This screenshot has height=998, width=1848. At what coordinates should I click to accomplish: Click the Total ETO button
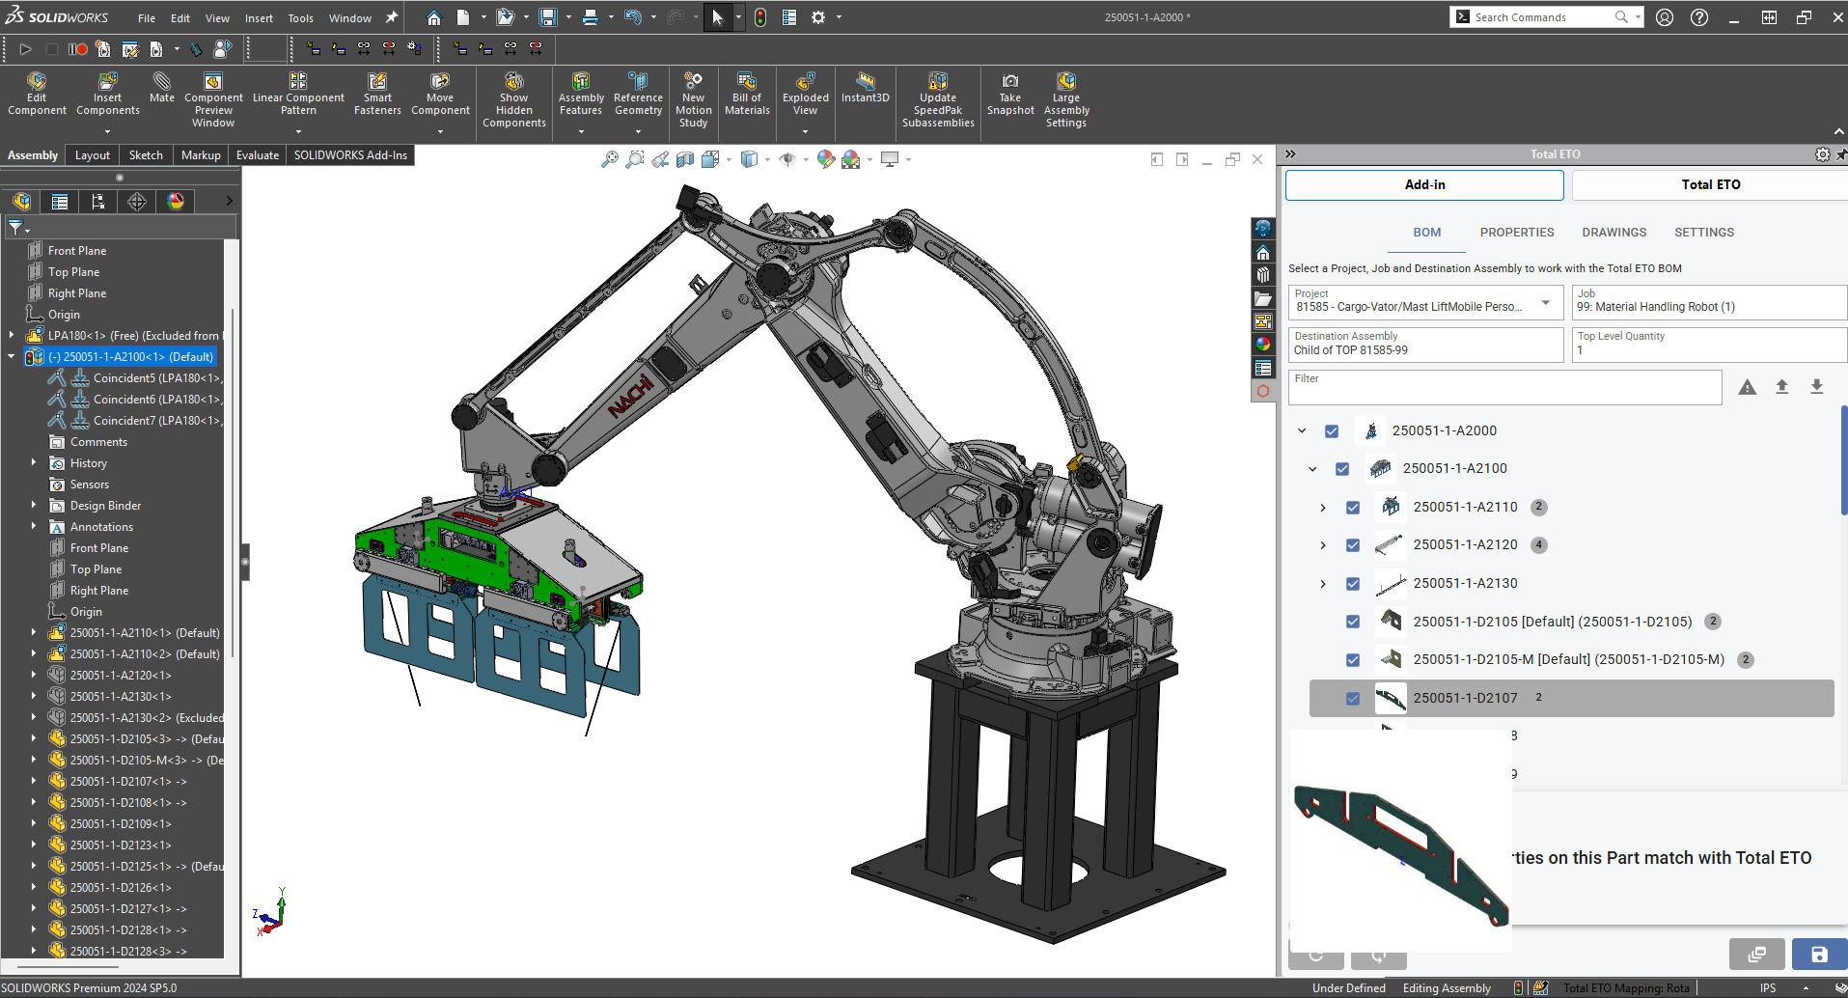1708,184
